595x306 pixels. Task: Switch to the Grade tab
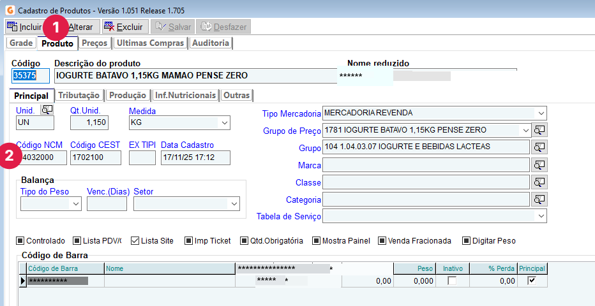pos(21,43)
